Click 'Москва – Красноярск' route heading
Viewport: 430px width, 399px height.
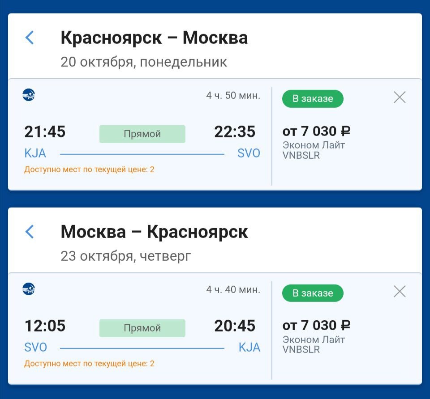pyautogui.click(x=154, y=232)
